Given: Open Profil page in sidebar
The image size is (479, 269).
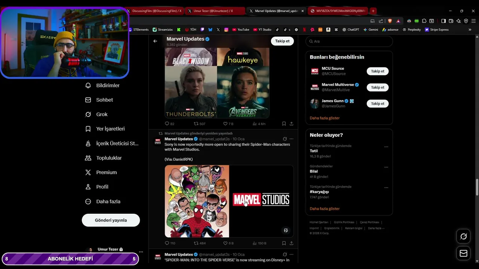Looking at the screenshot, I should pyautogui.click(x=97, y=187).
